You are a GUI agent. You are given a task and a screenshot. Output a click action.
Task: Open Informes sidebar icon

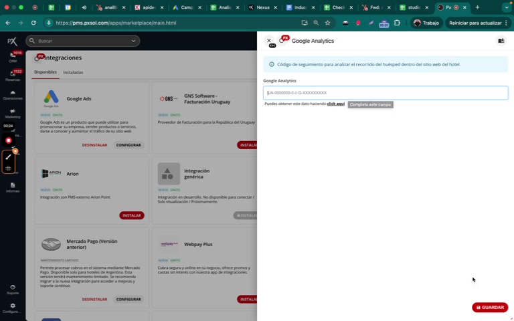point(13,187)
